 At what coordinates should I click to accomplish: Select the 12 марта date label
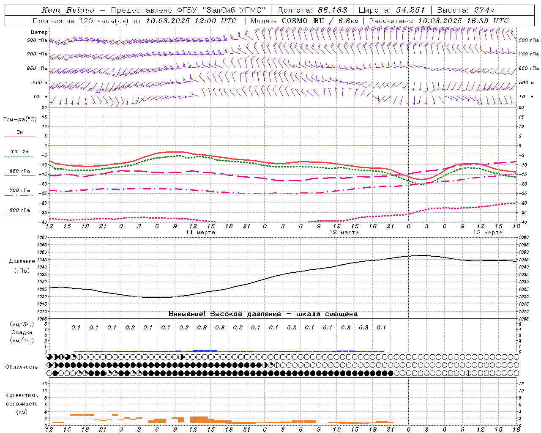[344, 233]
